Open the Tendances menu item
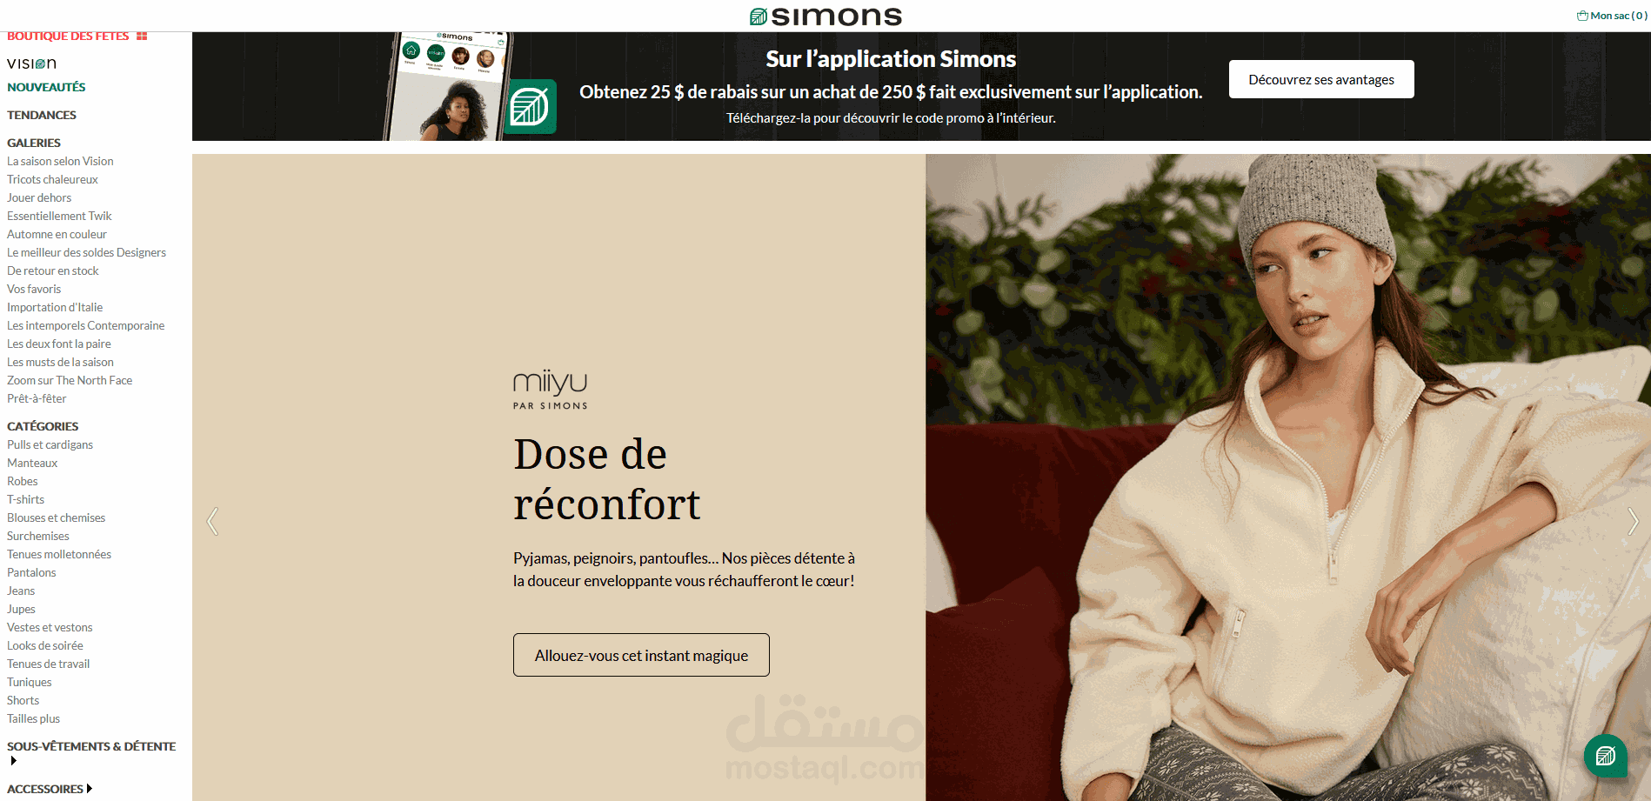 pyautogui.click(x=42, y=115)
